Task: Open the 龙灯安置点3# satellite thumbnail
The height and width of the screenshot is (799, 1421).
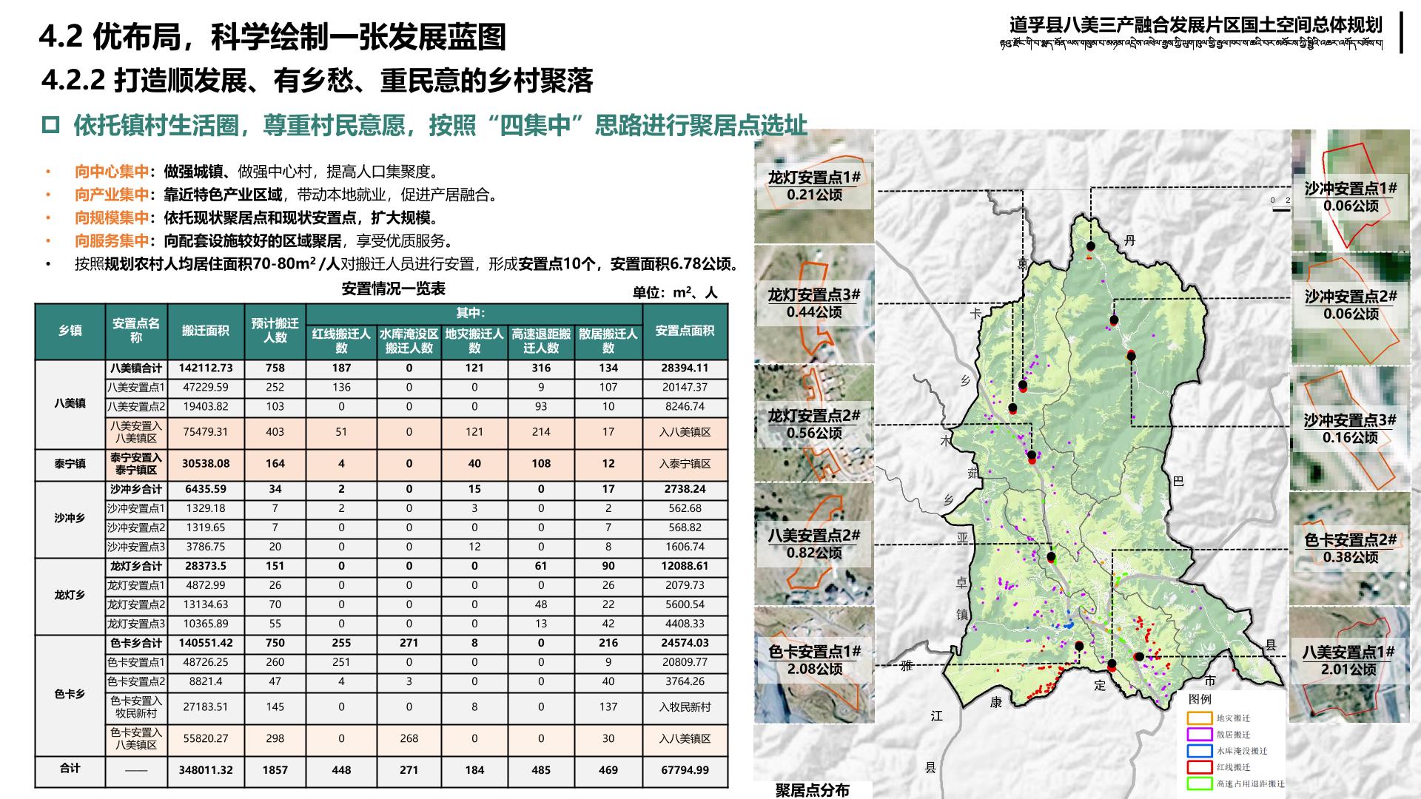Action: pos(814,304)
